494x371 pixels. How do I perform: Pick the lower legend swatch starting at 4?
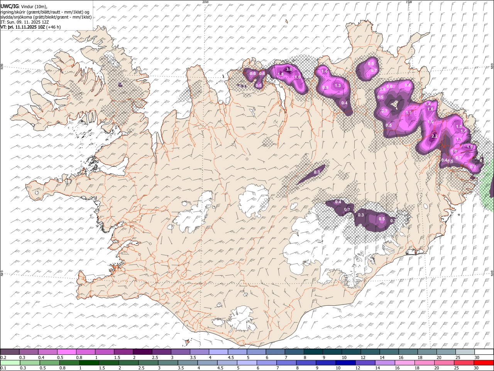click(207, 362)
